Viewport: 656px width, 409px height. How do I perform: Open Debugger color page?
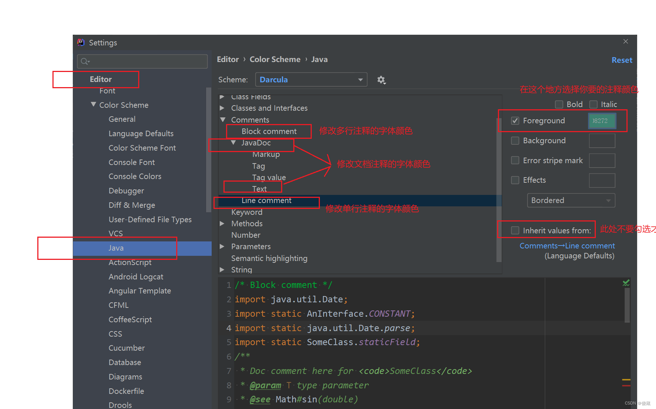point(126,191)
